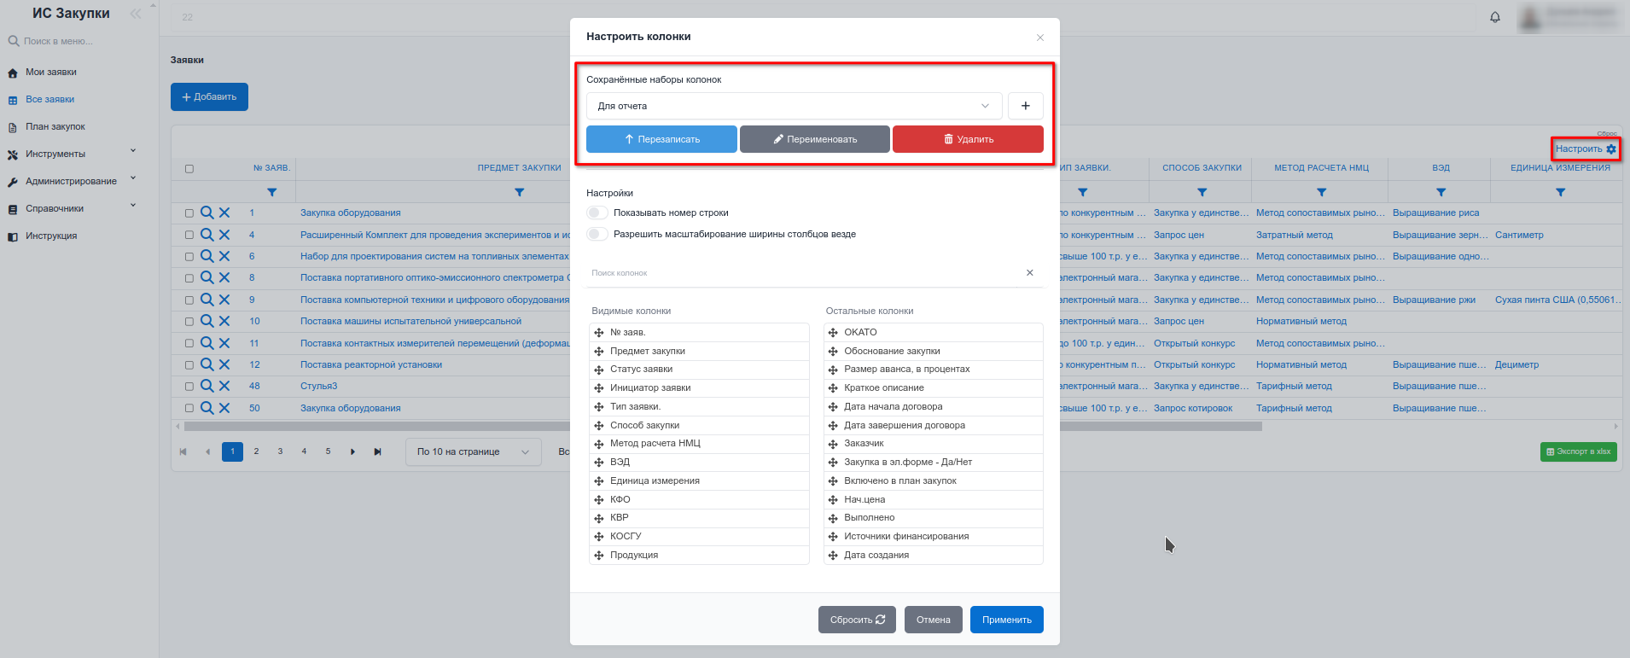Check the select-all checkbox in table header
This screenshot has height=658, width=1630.
tap(189, 169)
